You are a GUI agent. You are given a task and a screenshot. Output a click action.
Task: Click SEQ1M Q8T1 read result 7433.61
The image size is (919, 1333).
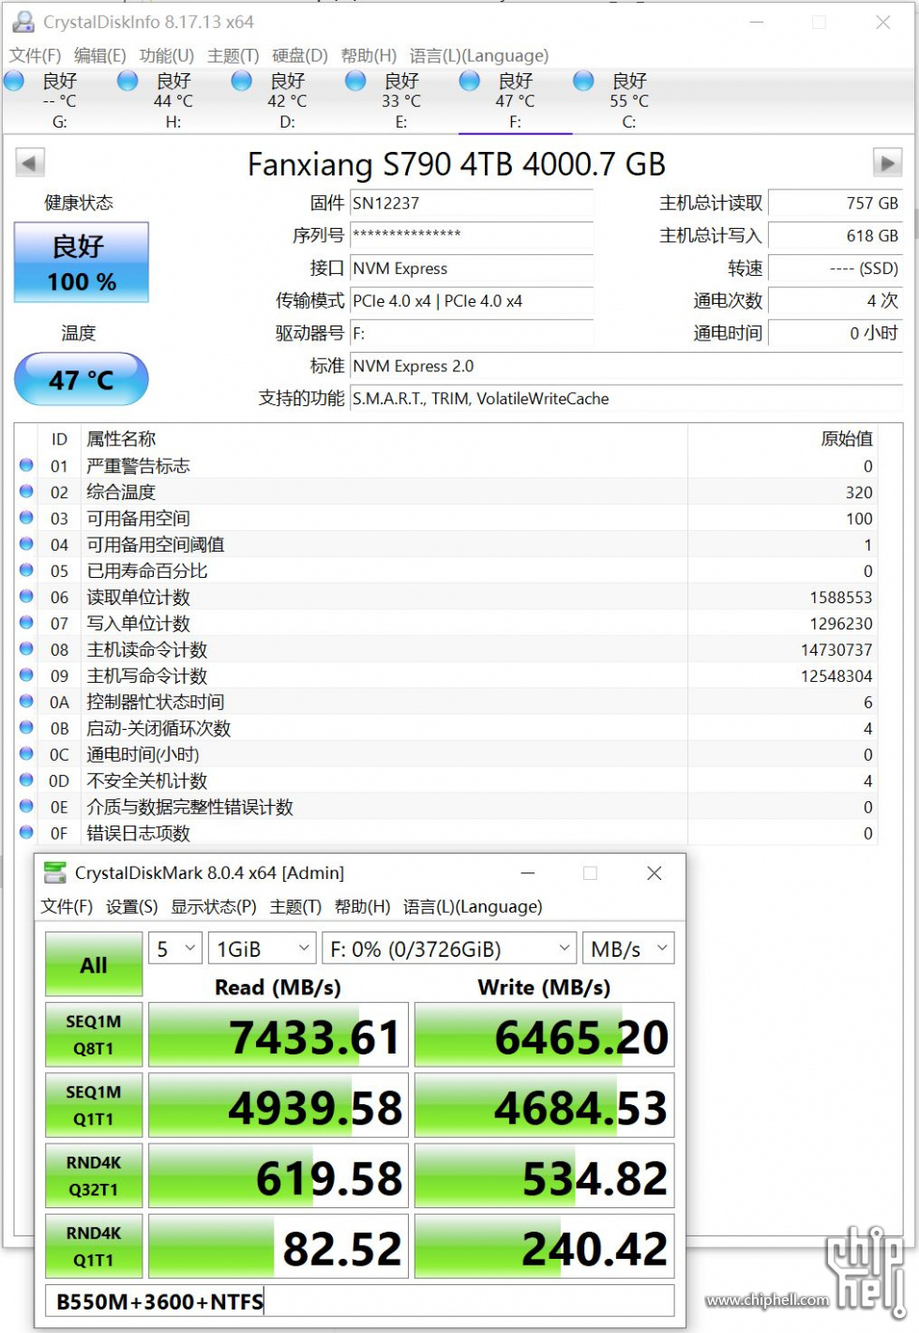tap(279, 1036)
